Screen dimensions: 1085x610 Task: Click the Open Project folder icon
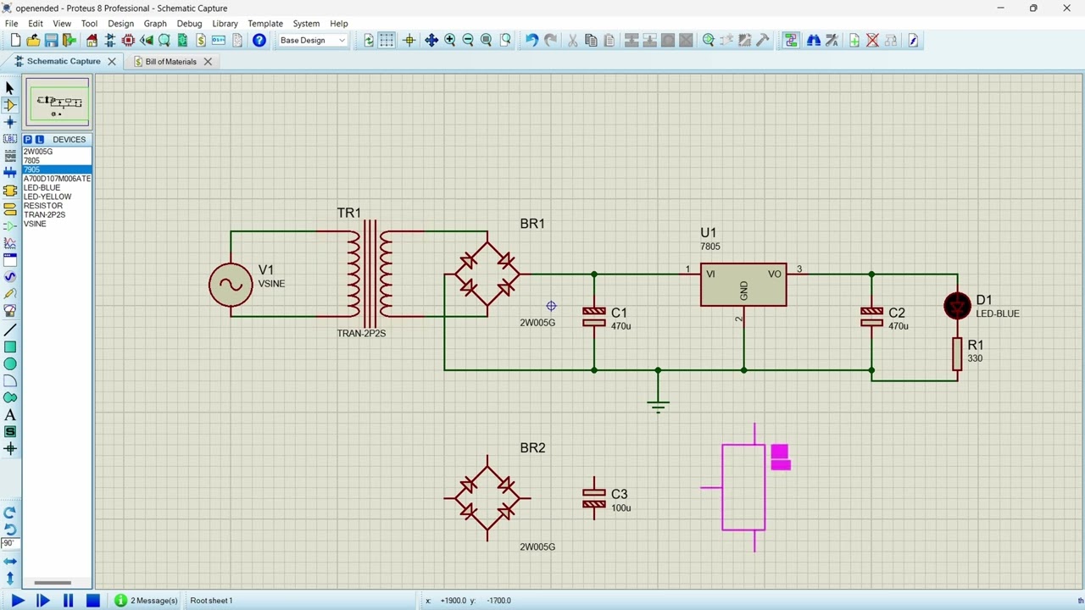point(33,40)
